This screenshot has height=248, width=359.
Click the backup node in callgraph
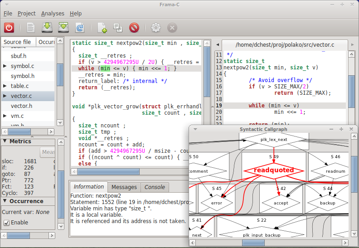(328, 203)
